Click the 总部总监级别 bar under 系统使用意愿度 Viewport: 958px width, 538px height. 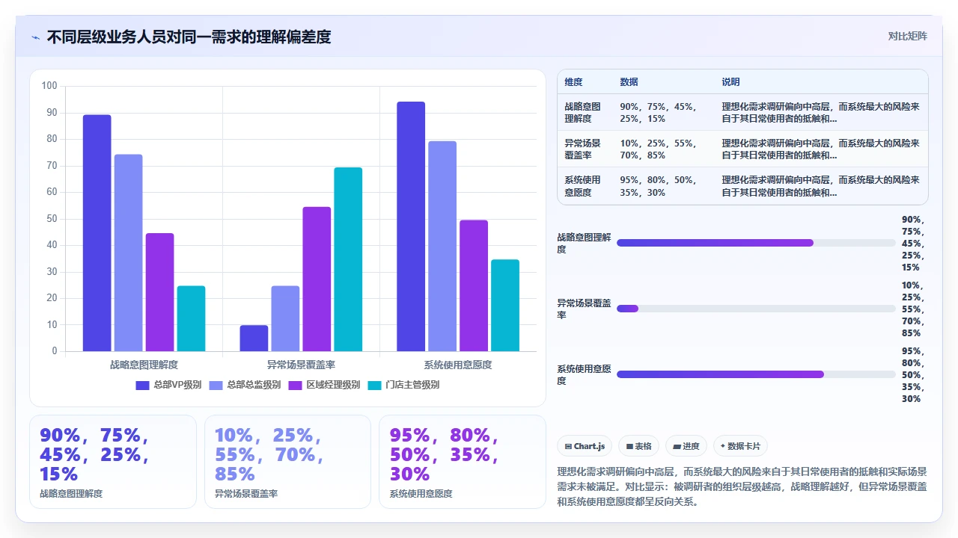(443, 246)
